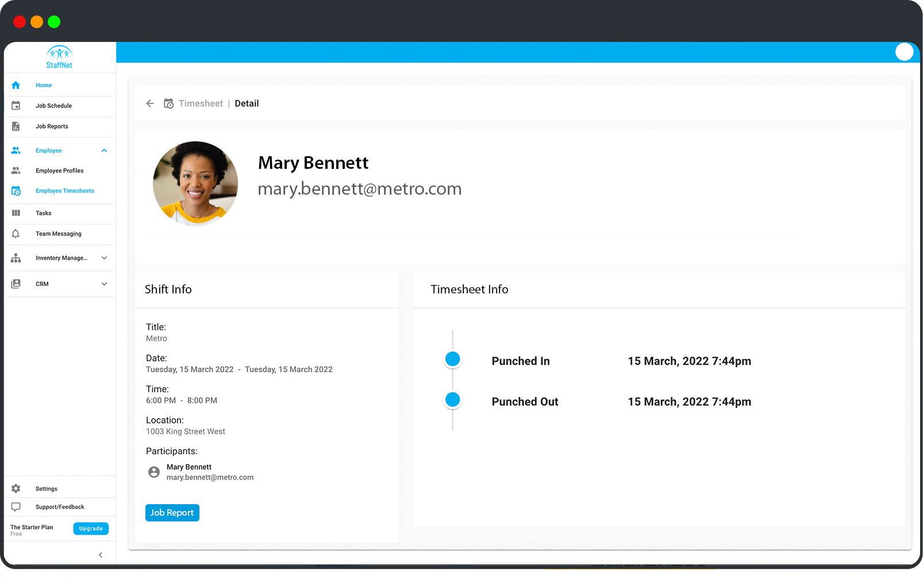Open Job Reports from the sidebar

(52, 126)
